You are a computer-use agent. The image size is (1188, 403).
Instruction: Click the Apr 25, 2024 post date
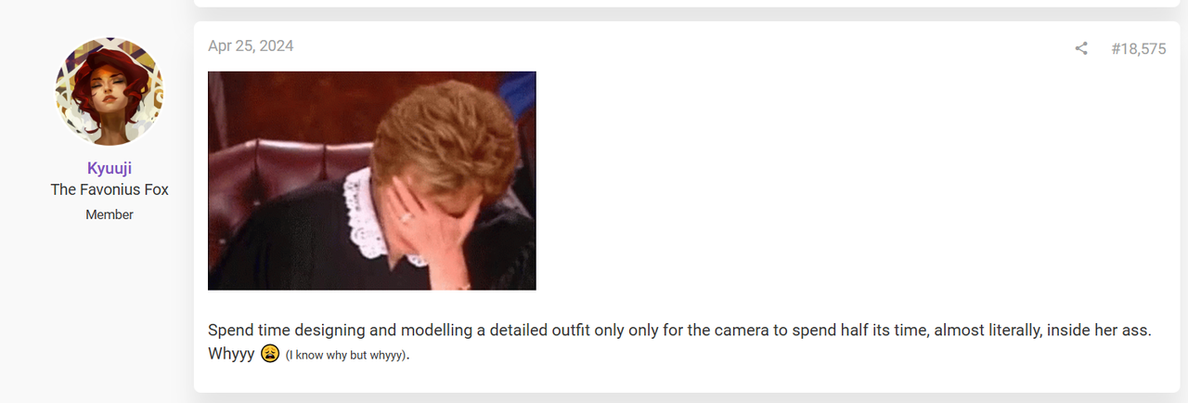pyautogui.click(x=251, y=45)
